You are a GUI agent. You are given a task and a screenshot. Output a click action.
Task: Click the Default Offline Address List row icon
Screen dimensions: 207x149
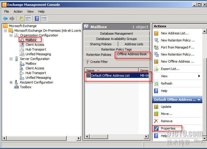click(x=88, y=76)
